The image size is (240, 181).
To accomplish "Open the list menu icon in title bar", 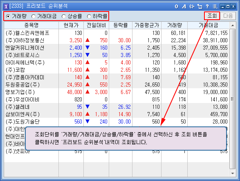I will 215,7.
